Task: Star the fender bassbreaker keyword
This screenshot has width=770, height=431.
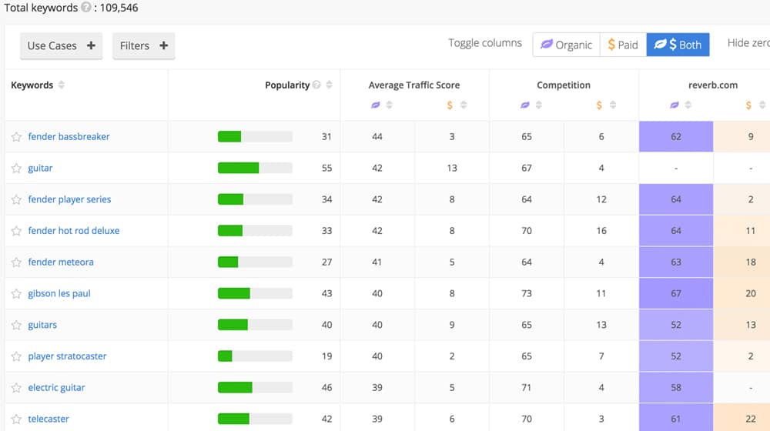Action: tap(16, 137)
